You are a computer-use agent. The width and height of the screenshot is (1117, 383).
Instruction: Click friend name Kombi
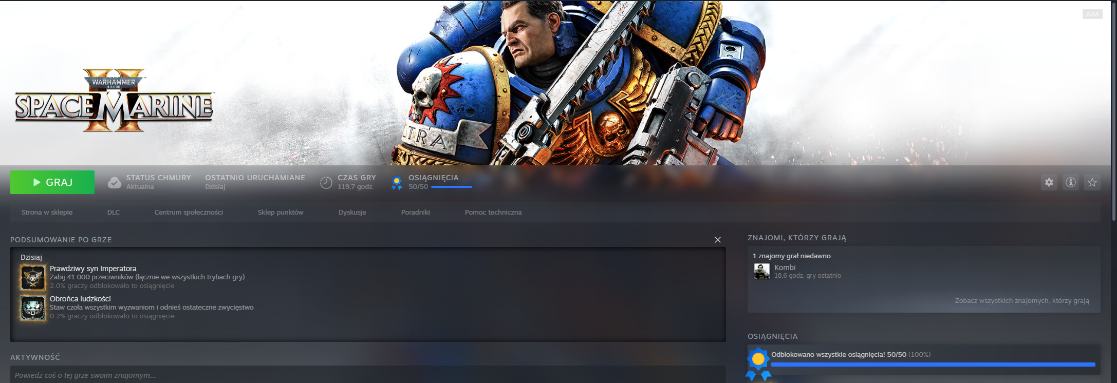click(x=785, y=267)
